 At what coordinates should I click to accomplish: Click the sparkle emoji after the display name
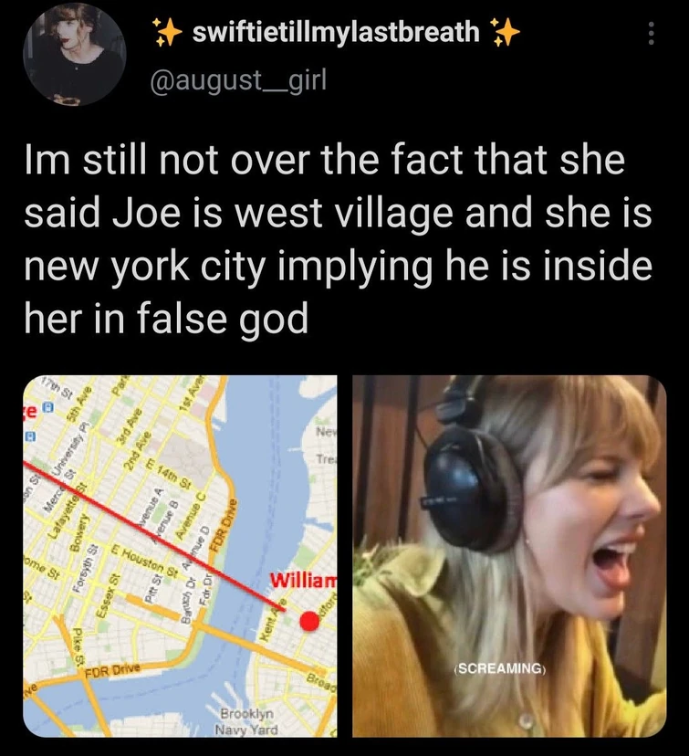(505, 32)
